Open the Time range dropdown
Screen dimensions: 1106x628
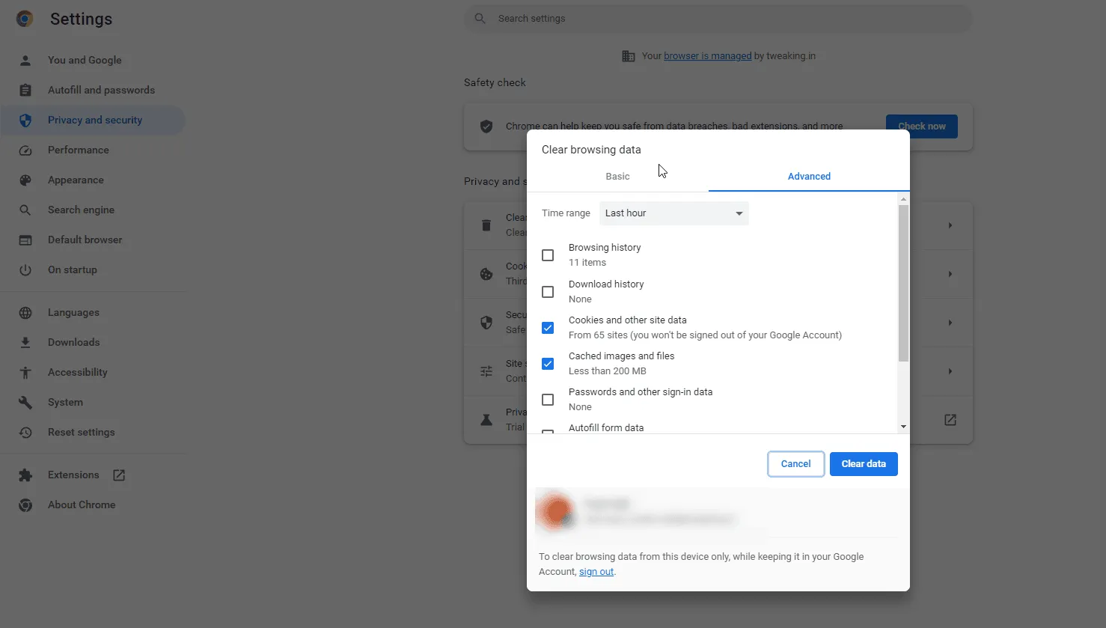(673, 213)
